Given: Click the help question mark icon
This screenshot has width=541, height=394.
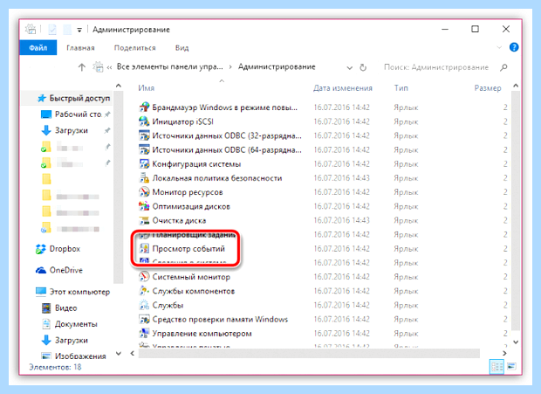Looking at the screenshot, I should tap(514, 47).
